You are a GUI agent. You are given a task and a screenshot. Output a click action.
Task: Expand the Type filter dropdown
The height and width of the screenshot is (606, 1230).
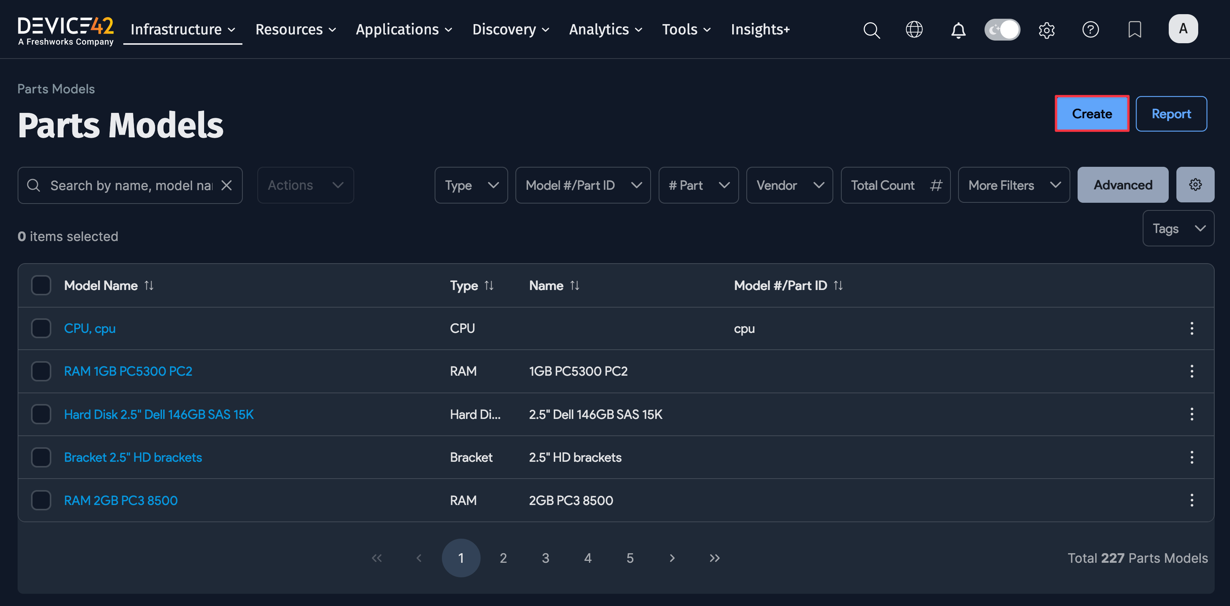[471, 185]
